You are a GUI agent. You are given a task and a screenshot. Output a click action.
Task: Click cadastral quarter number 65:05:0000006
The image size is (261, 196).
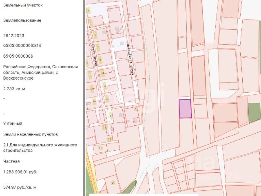click(x=18, y=56)
